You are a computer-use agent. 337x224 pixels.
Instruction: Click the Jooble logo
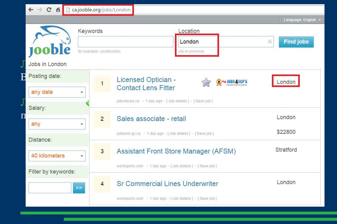click(50, 42)
